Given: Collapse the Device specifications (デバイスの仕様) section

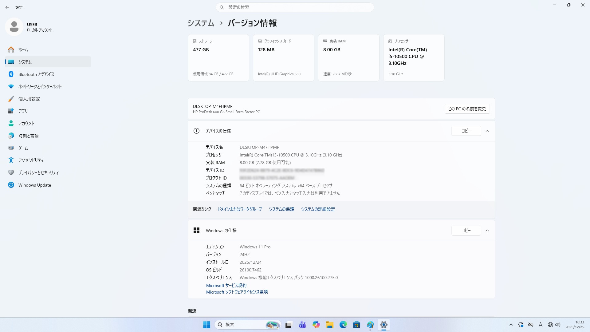Looking at the screenshot, I should point(487,131).
